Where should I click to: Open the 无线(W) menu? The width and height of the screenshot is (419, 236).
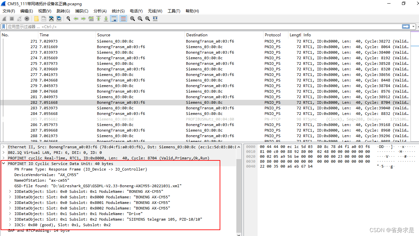click(x=155, y=11)
